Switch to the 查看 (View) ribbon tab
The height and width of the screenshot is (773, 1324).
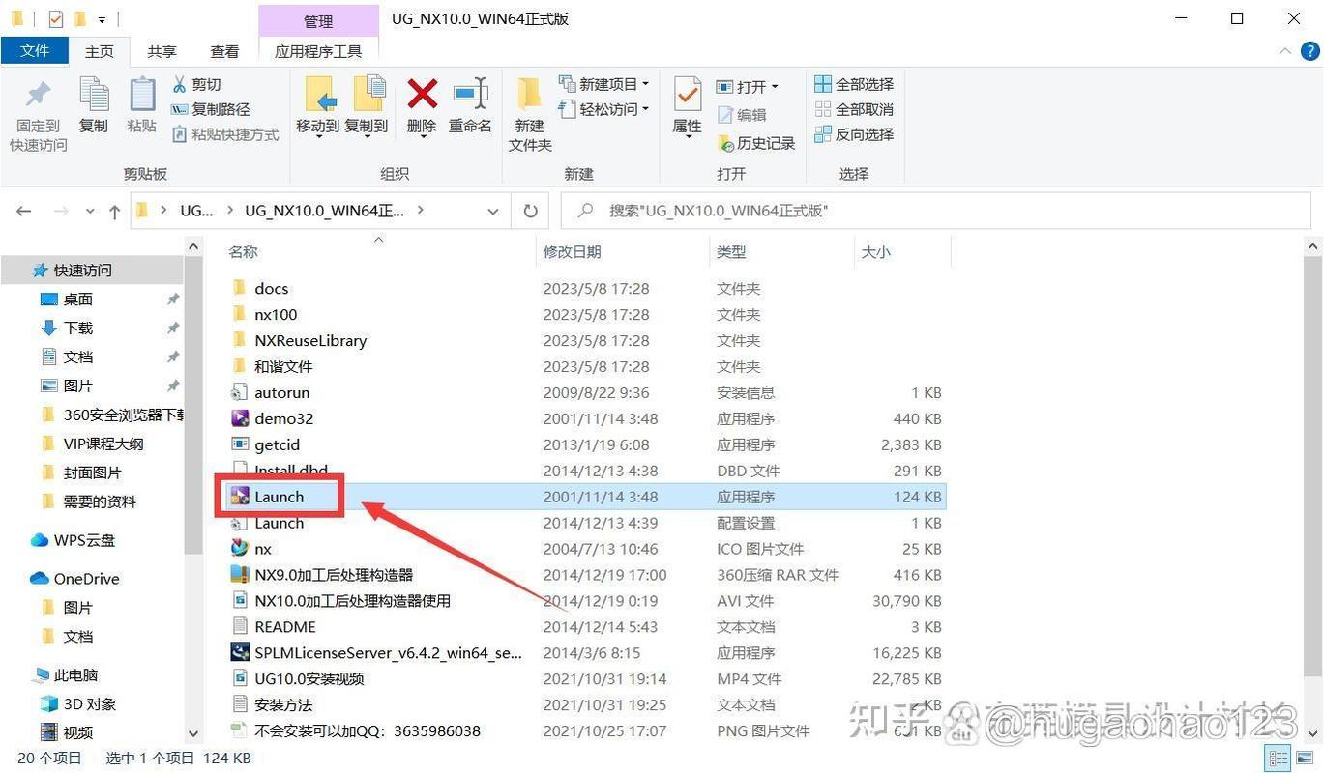pos(223,51)
